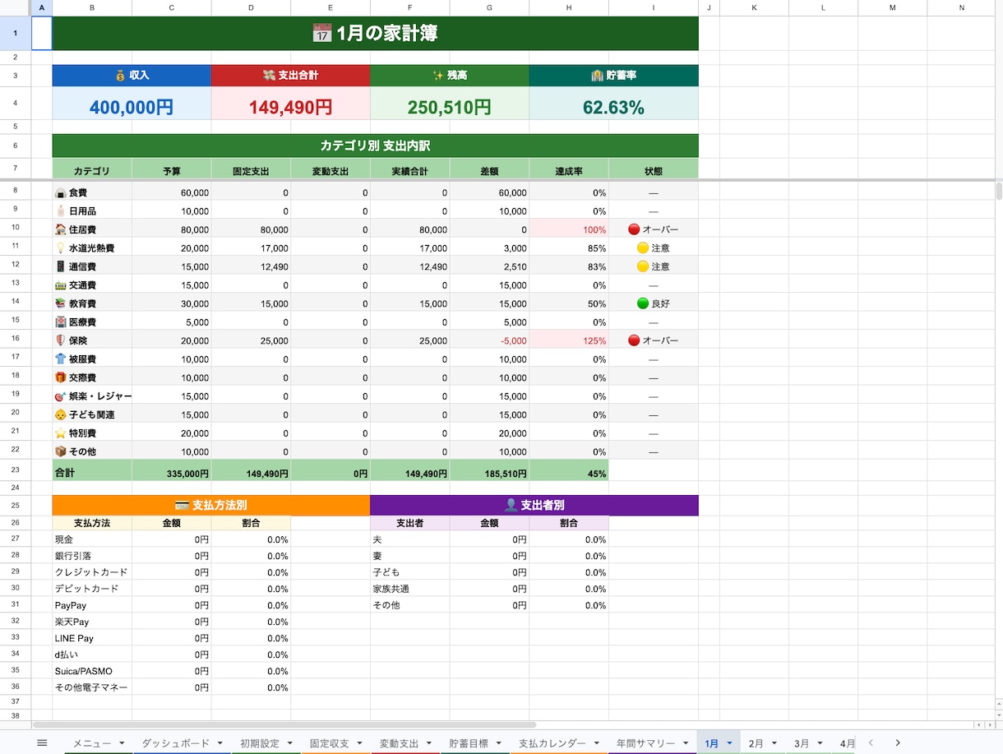Screen dimensions: 1003x754
Task: Go to the 初期設定 sheet tab
Action: pyautogui.click(x=260, y=743)
